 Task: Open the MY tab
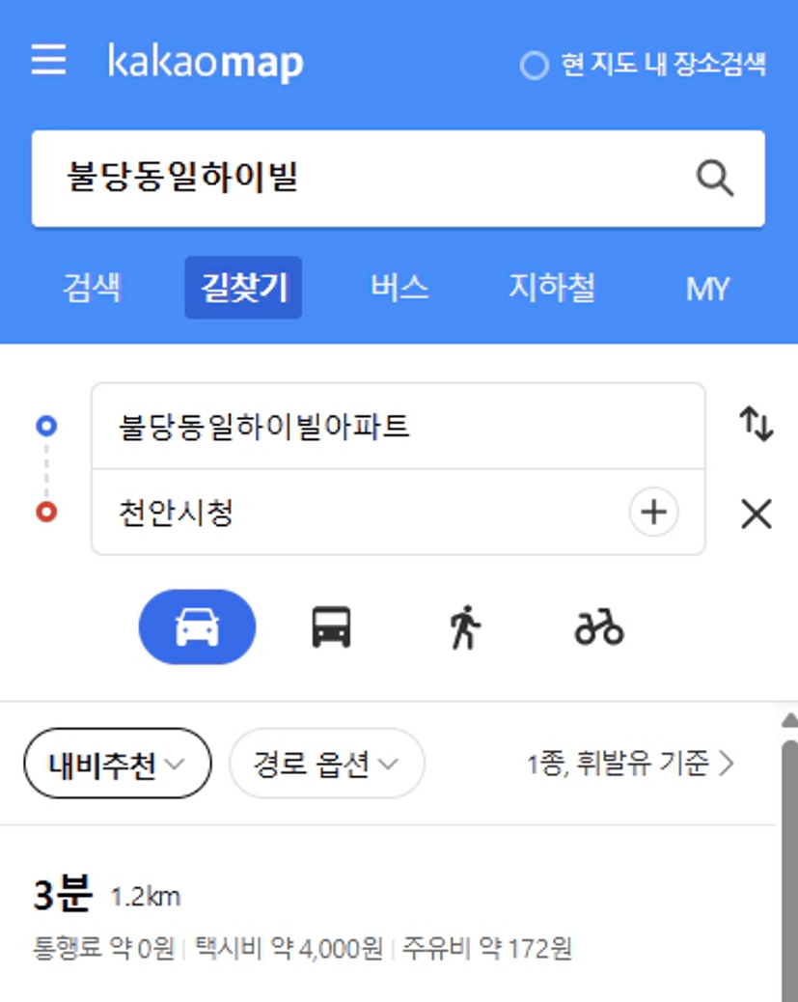707,289
